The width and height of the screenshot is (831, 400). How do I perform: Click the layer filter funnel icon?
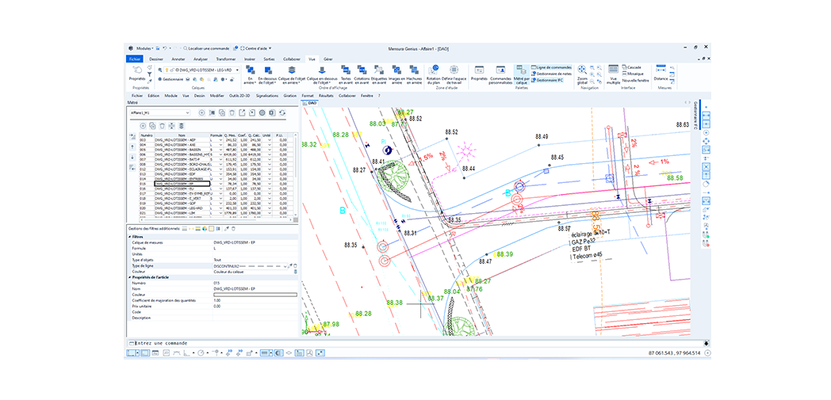pos(150,74)
